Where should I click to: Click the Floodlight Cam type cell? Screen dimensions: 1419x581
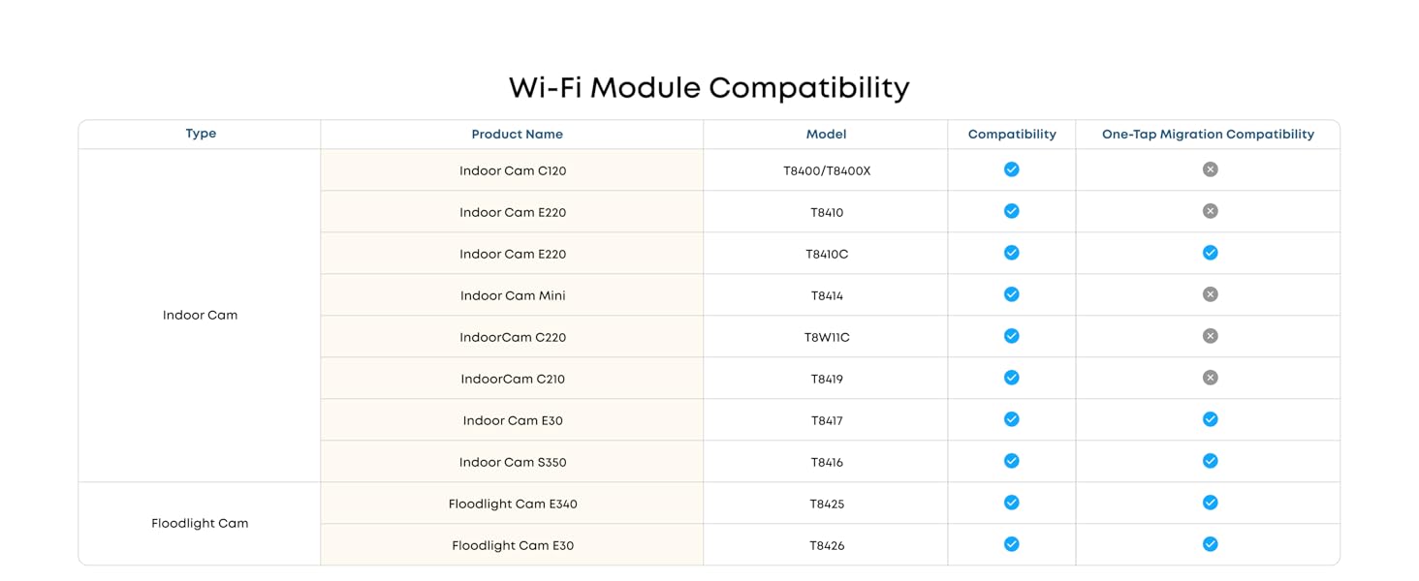(x=200, y=524)
